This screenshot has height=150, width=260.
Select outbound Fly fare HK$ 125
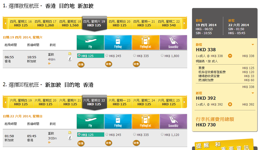79,56
